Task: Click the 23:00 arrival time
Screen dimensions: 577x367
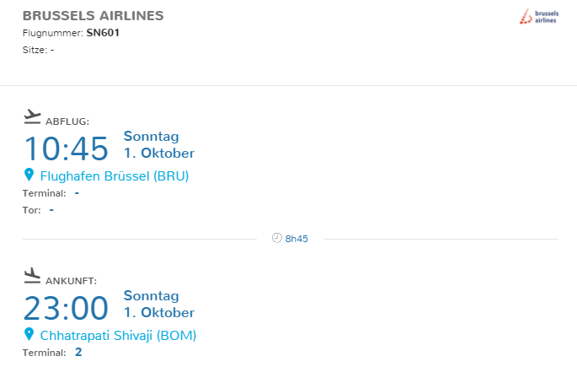Action: [x=66, y=308]
